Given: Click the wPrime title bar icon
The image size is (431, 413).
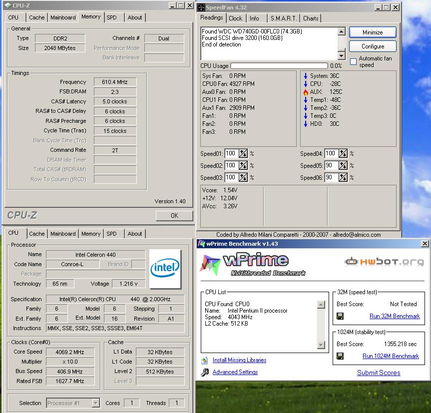Looking at the screenshot, I should (x=201, y=244).
